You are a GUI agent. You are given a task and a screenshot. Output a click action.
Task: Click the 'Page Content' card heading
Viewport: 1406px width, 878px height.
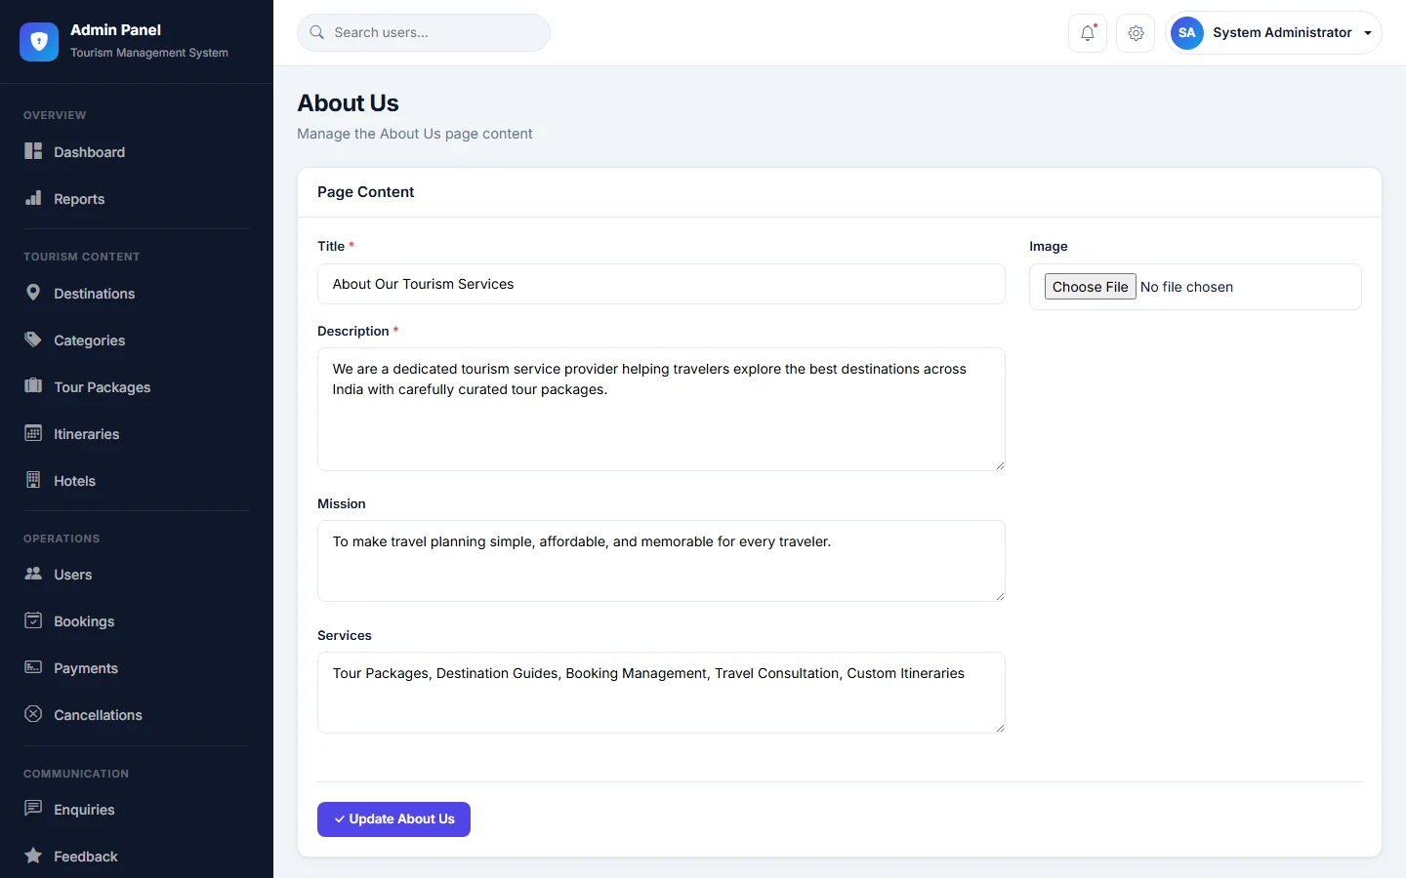coord(365,192)
